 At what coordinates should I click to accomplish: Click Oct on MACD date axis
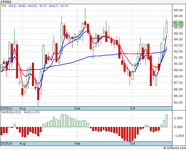[132, 143]
